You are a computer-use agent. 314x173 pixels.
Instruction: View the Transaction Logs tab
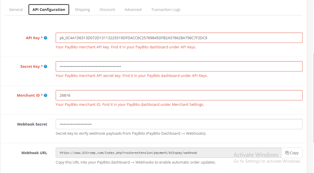coord(166,9)
